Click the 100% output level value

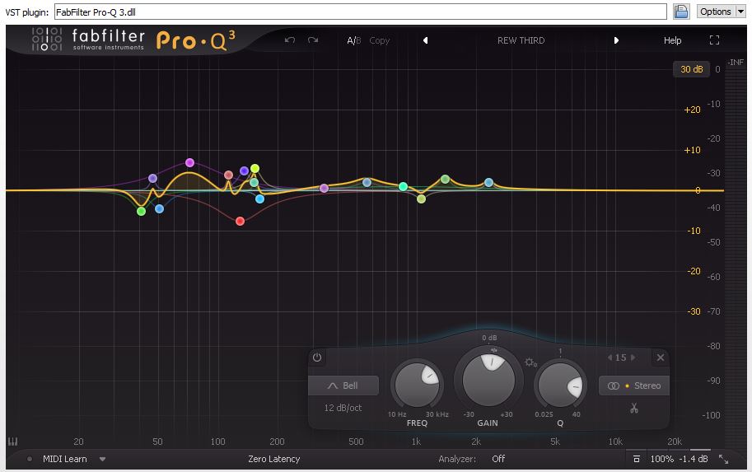662,459
